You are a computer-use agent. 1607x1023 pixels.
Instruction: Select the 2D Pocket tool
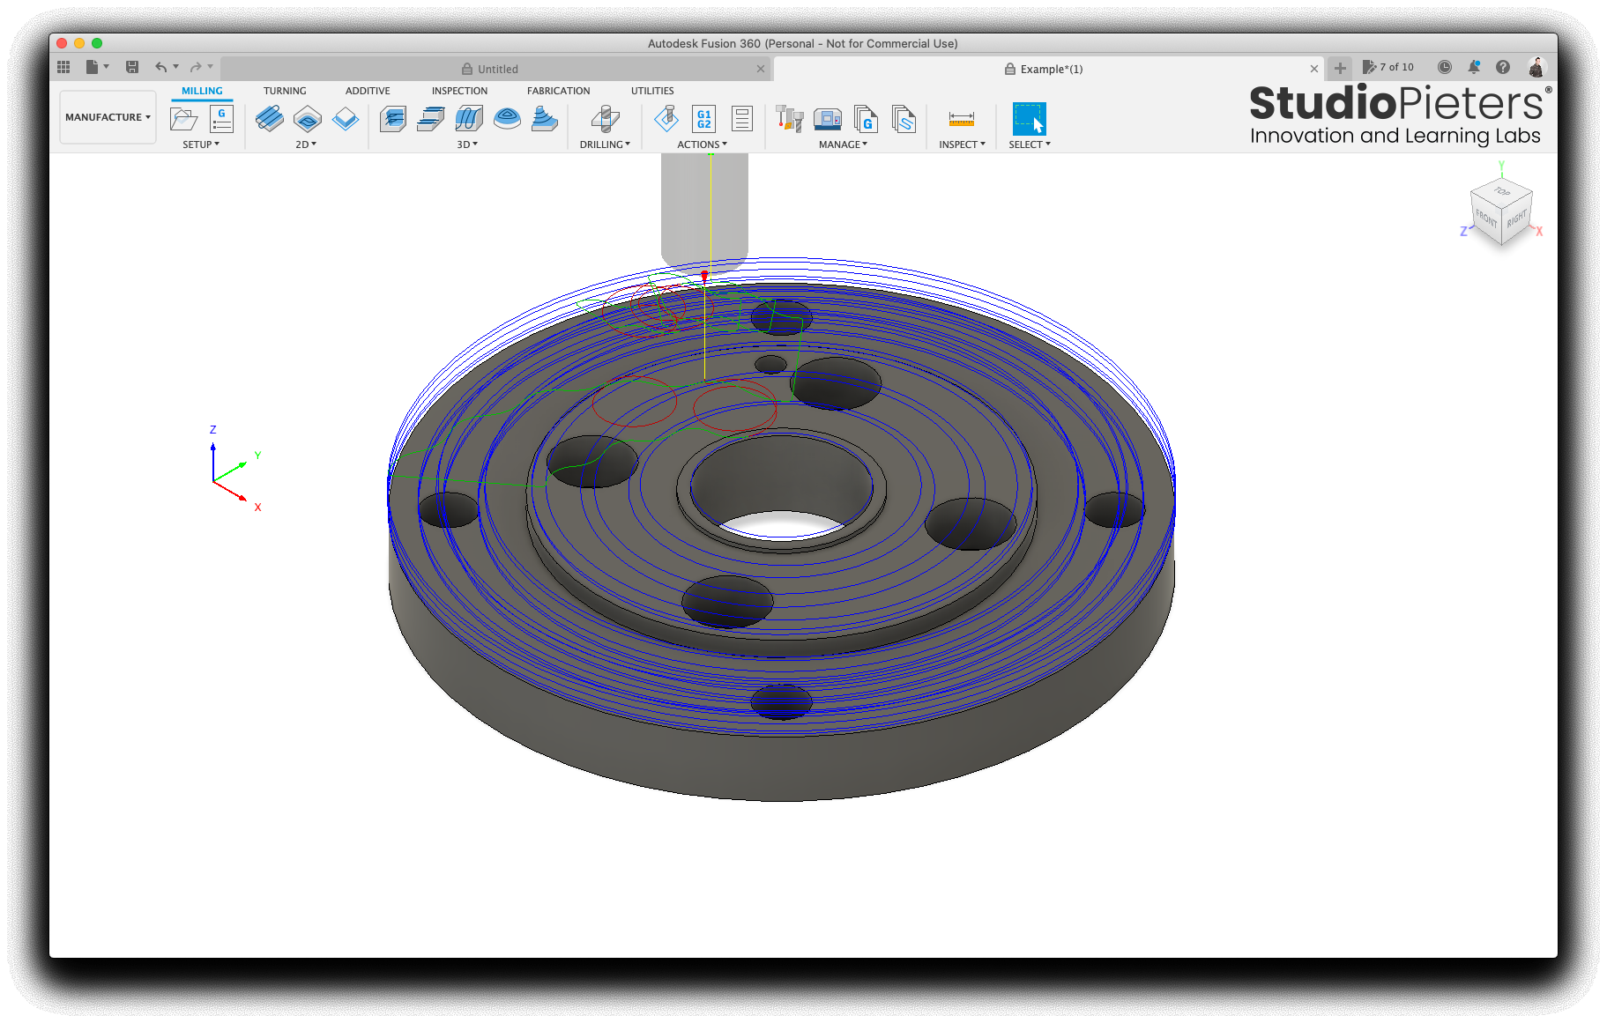pos(308,118)
